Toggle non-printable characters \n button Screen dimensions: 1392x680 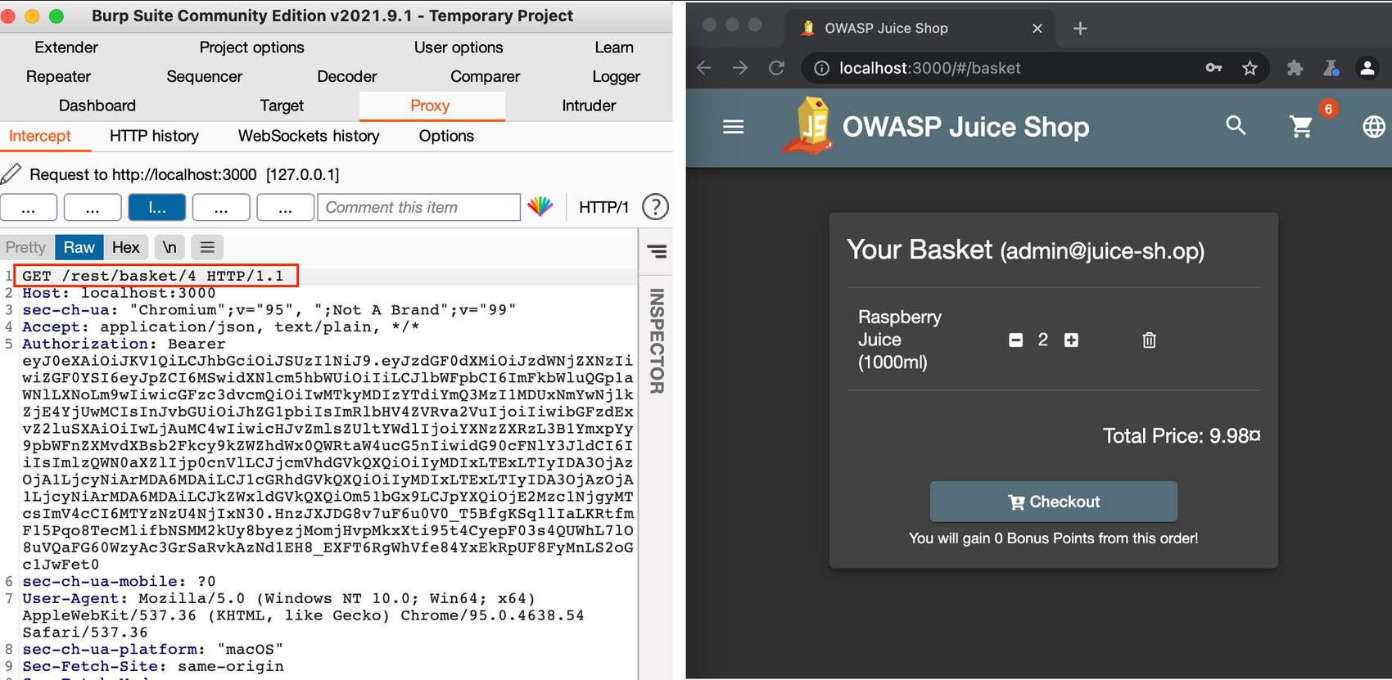pyautogui.click(x=169, y=247)
